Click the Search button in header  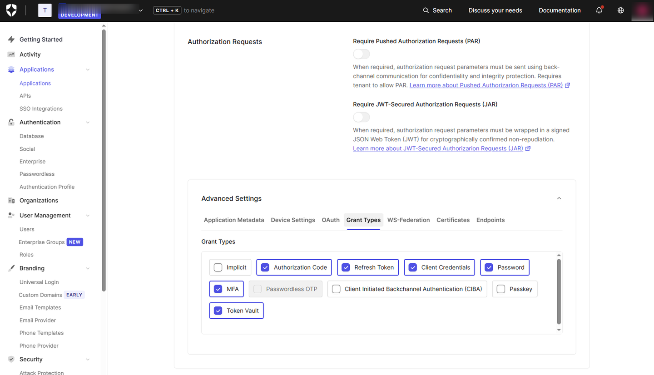[x=437, y=10]
